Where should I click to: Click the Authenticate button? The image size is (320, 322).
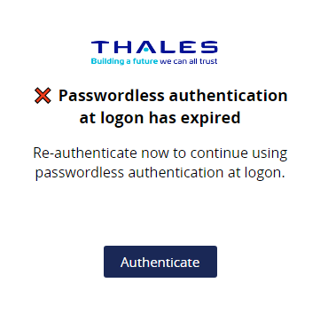pyautogui.click(x=160, y=262)
